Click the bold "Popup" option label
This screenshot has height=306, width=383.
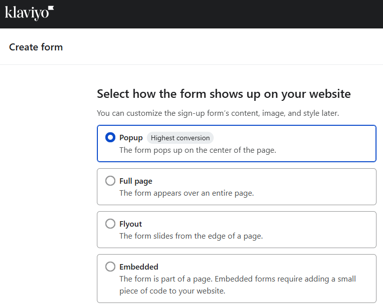pos(131,138)
